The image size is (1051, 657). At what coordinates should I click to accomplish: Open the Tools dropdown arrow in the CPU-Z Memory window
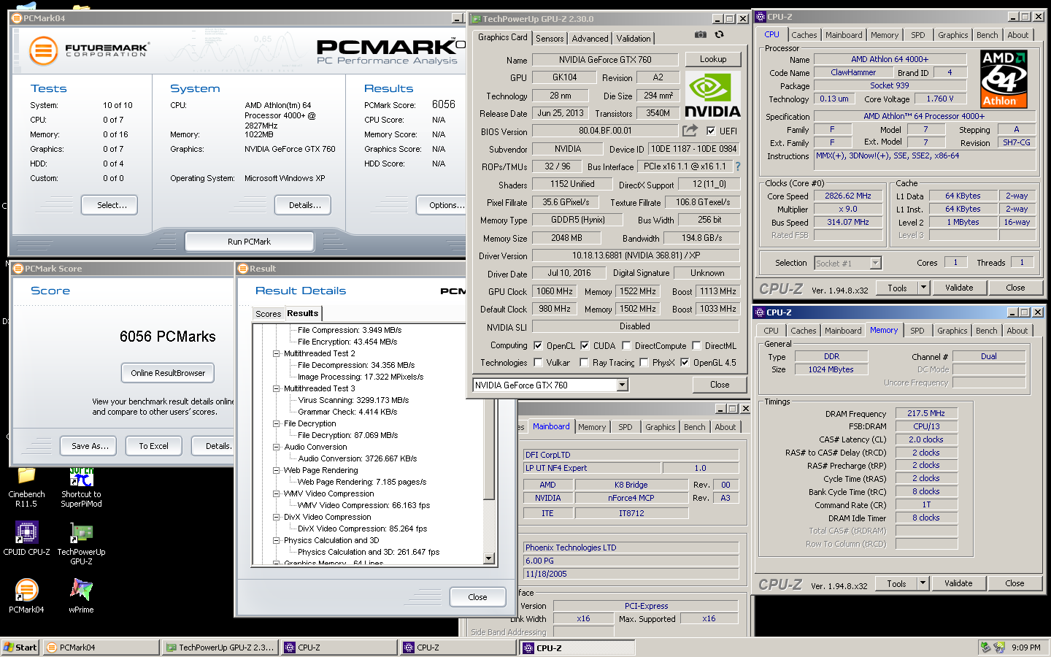coord(923,583)
